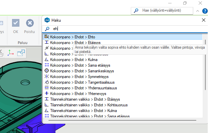Select Kokoonpano > Ehdot > Kulma result
This screenshot has height=133, width=208.
point(123,60)
